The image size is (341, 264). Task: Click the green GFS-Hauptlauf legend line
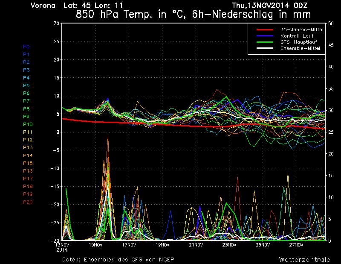pos(265,42)
